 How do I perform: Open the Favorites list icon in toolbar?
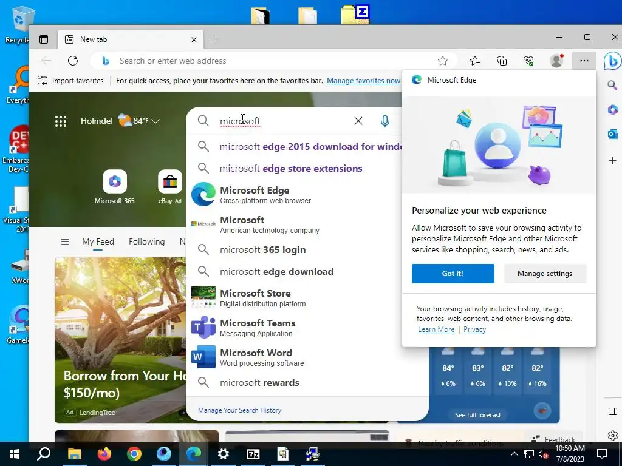coord(475,61)
